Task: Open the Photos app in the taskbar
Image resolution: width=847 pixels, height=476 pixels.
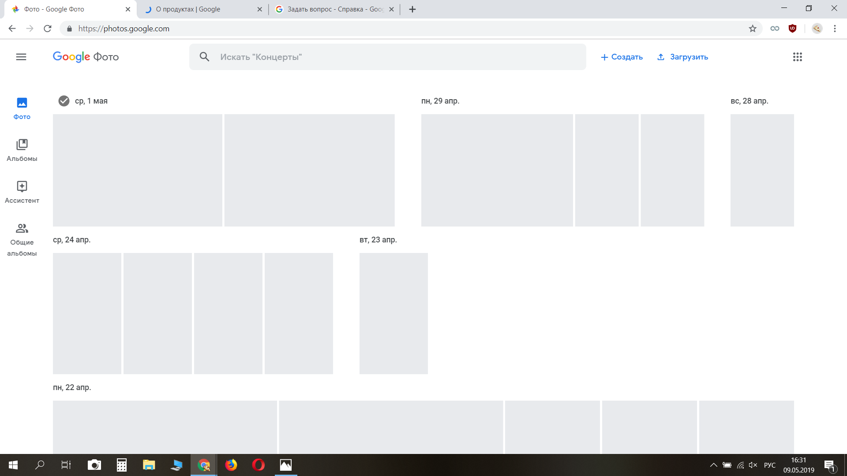Action: click(x=286, y=465)
